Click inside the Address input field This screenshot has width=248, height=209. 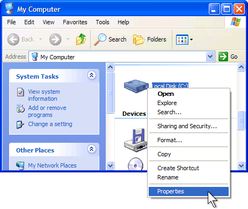click(x=122, y=57)
